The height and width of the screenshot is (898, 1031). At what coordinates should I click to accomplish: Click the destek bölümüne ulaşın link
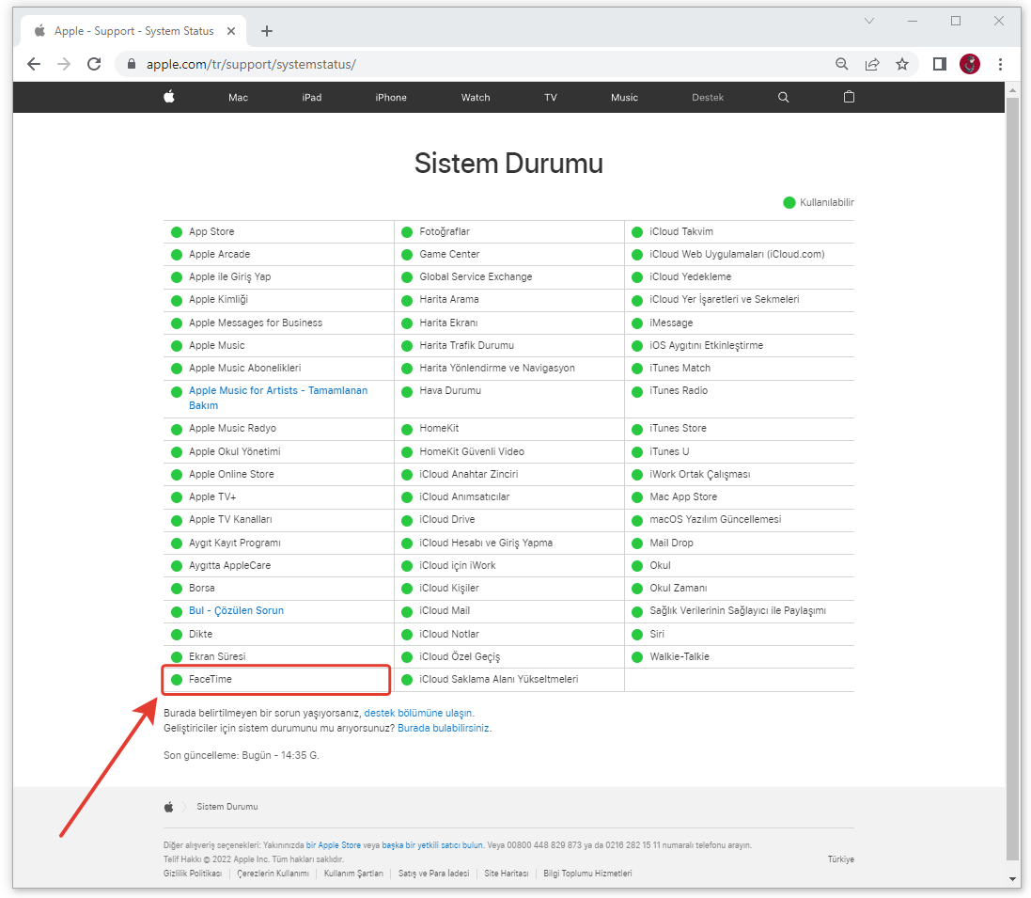(x=418, y=714)
